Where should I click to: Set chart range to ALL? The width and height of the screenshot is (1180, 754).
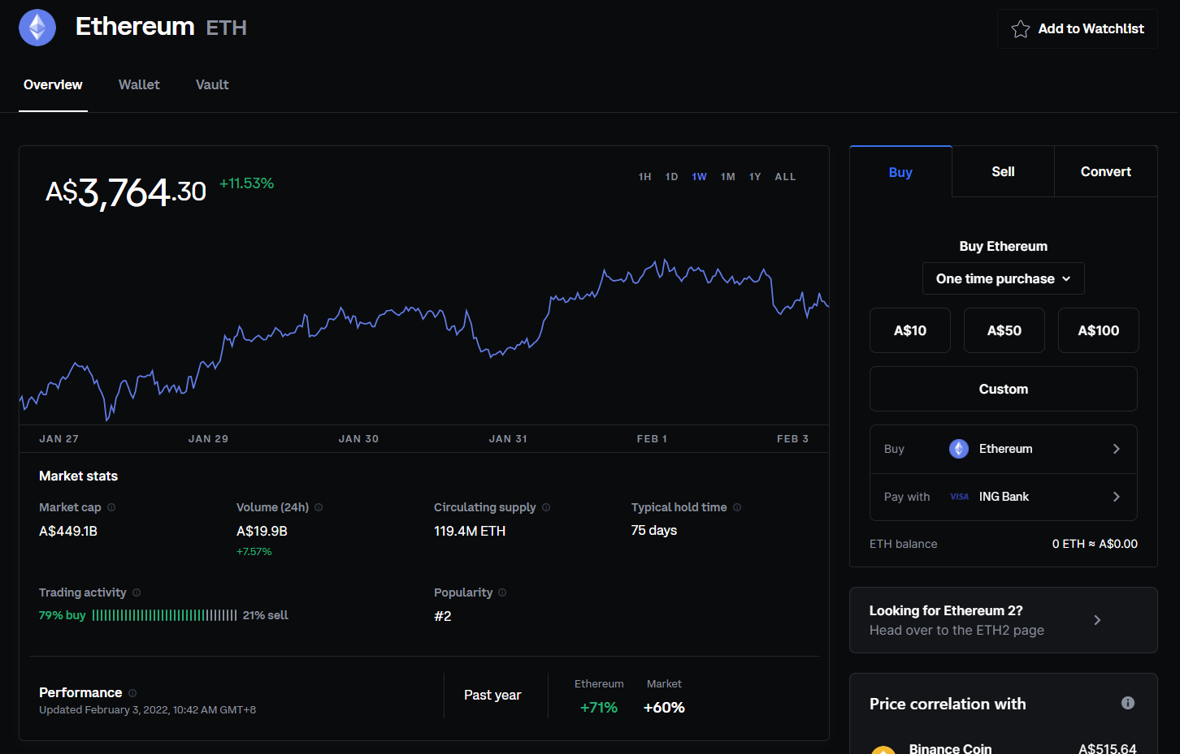(785, 177)
